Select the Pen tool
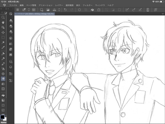The width and height of the screenshot is (165, 124). pos(3,54)
